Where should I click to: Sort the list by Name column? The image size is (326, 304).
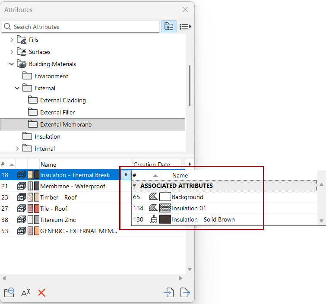click(86, 165)
